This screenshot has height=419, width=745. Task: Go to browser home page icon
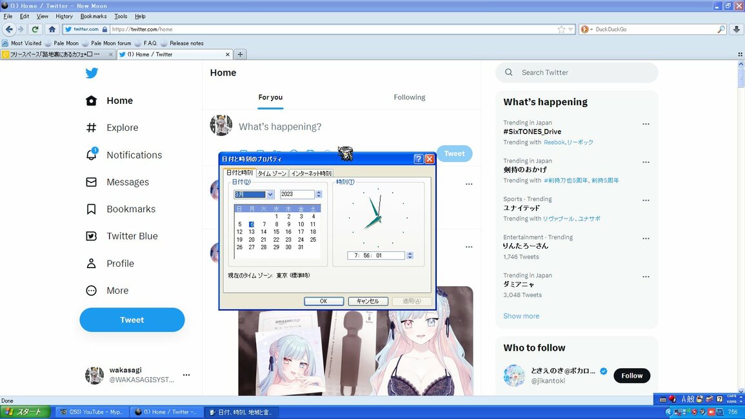52,29
